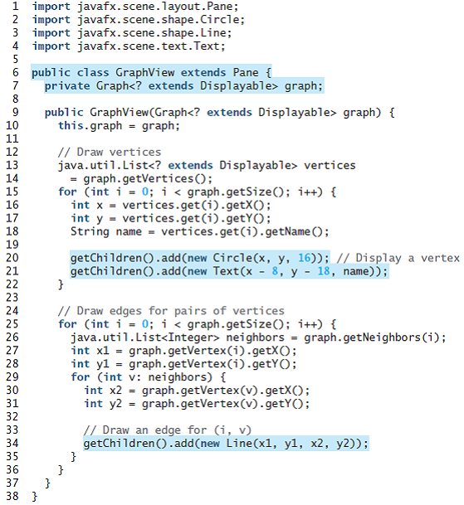
Task: Click the first for loop header on line 15
Action: (198, 192)
